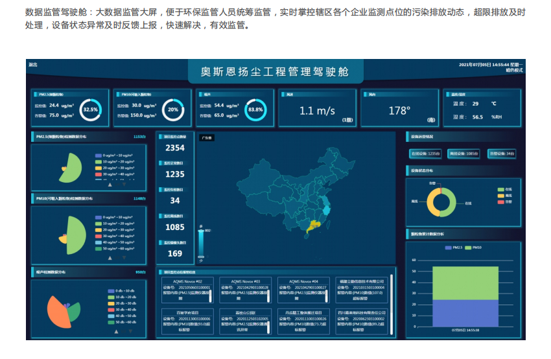
Task: Toggle PM10 chart legend 0~10 ug/m³ entry
Action: click(x=114, y=218)
